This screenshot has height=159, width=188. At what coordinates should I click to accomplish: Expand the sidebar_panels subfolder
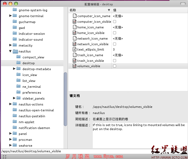pos(14,98)
